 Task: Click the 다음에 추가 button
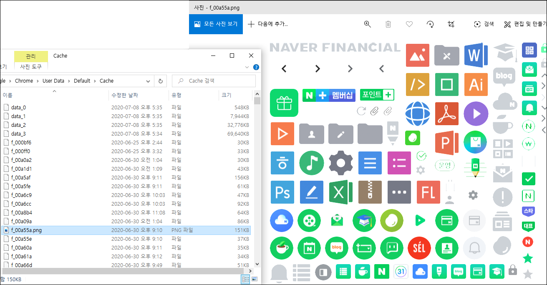tap(268, 24)
